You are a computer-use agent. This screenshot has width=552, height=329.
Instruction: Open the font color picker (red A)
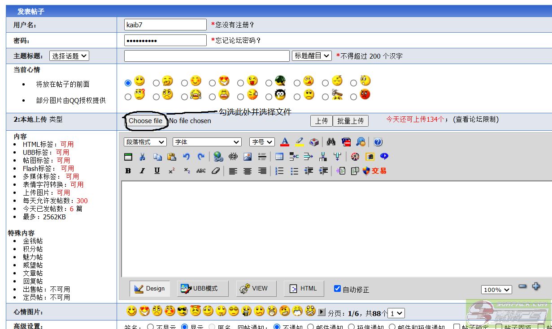coord(284,142)
